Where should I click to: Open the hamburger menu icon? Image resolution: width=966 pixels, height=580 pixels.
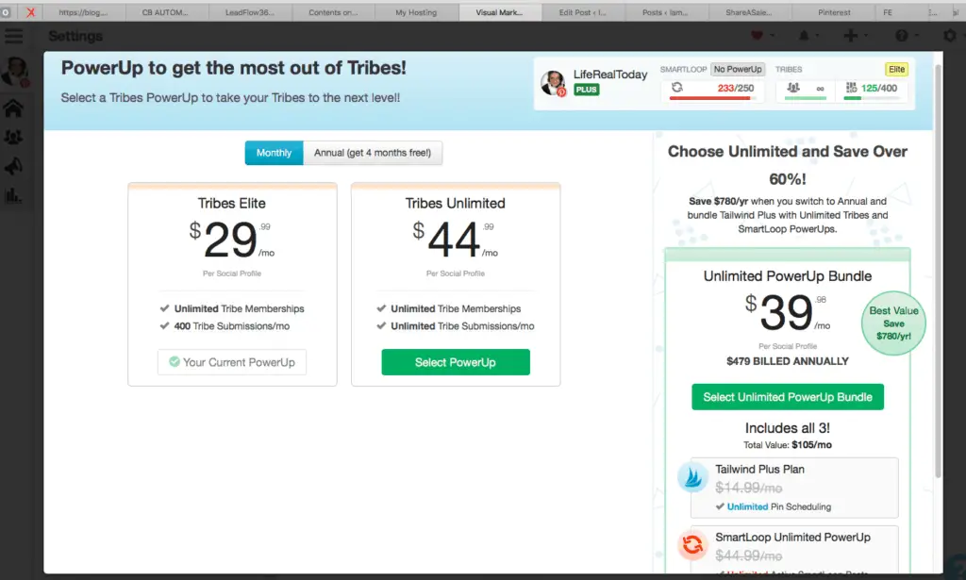[13, 36]
